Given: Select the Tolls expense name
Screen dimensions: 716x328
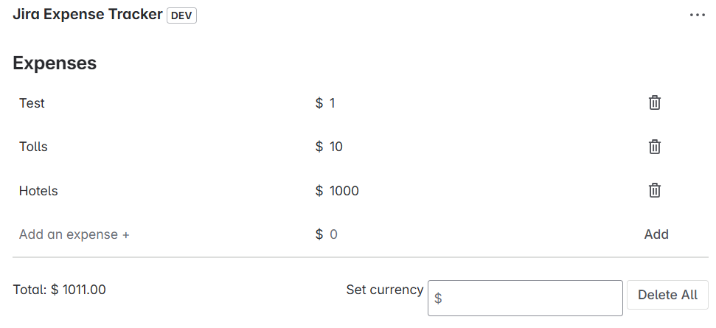Looking at the screenshot, I should point(33,147).
